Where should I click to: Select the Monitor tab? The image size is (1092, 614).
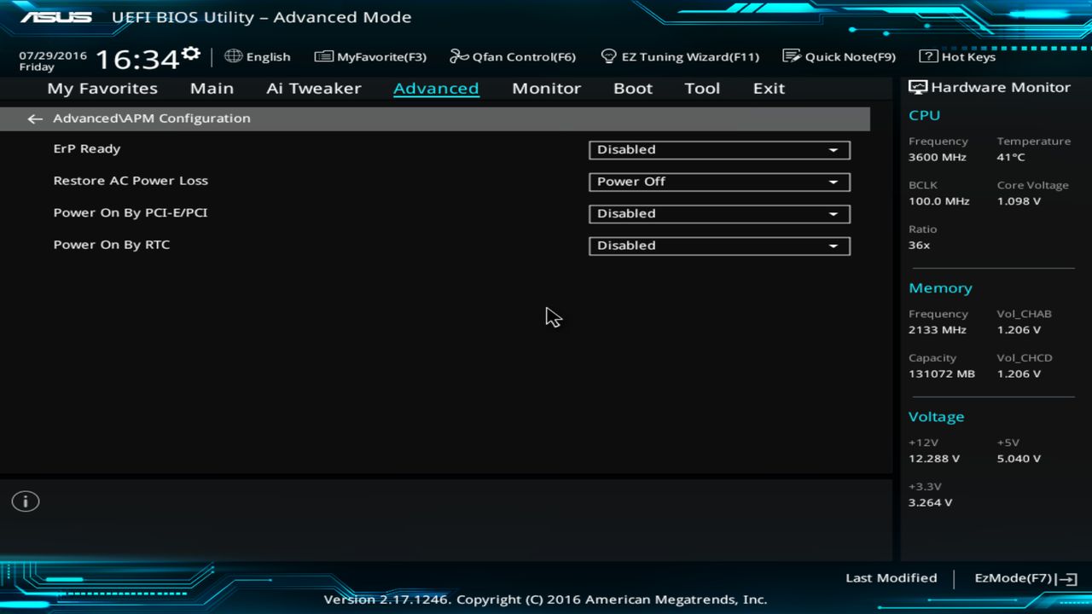tap(546, 88)
